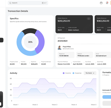Click Week 2 axis label
Image resolution: width=111 pixels, height=108 pixels.
pos(35,105)
